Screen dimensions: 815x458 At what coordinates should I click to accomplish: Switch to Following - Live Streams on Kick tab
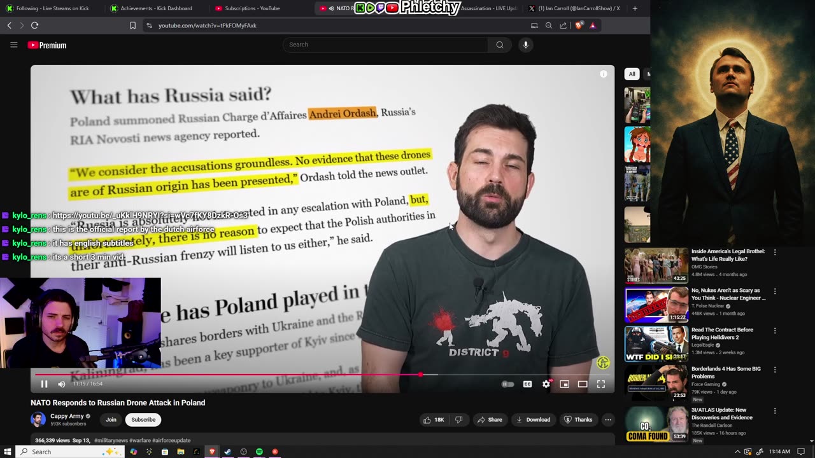(52, 8)
